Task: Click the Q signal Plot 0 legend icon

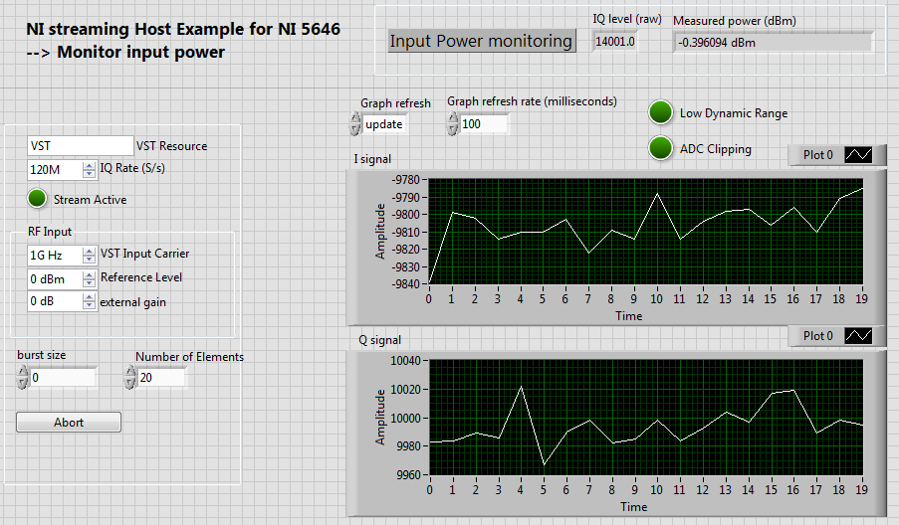Action: coord(858,336)
